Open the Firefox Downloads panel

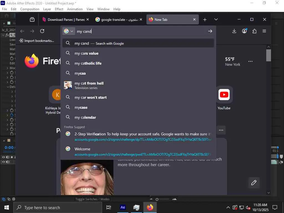pyautogui.click(x=234, y=31)
